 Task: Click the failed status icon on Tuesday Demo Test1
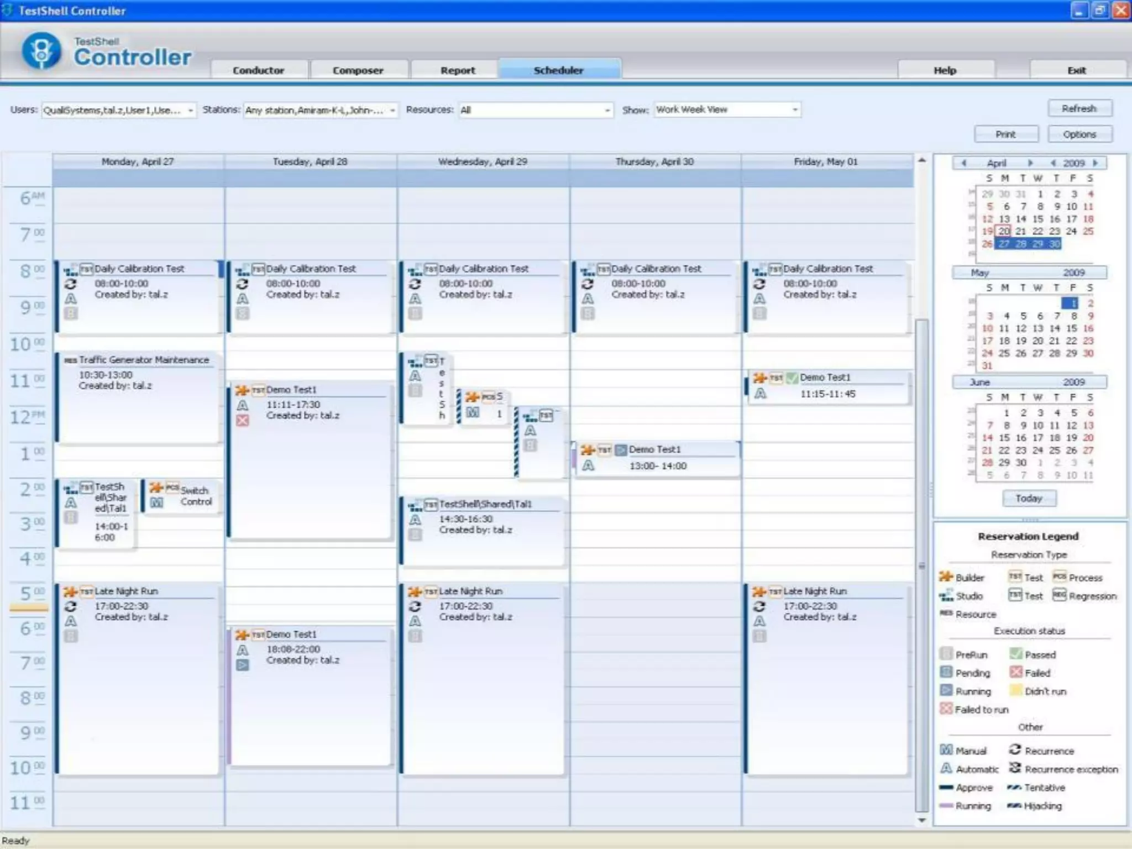(242, 421)
